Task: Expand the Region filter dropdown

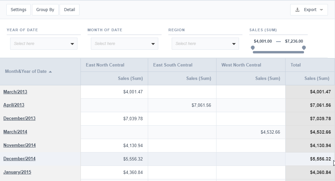Action: [234, 44]
